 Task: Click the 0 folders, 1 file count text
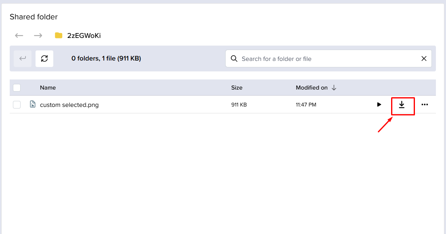click(106, 58)
